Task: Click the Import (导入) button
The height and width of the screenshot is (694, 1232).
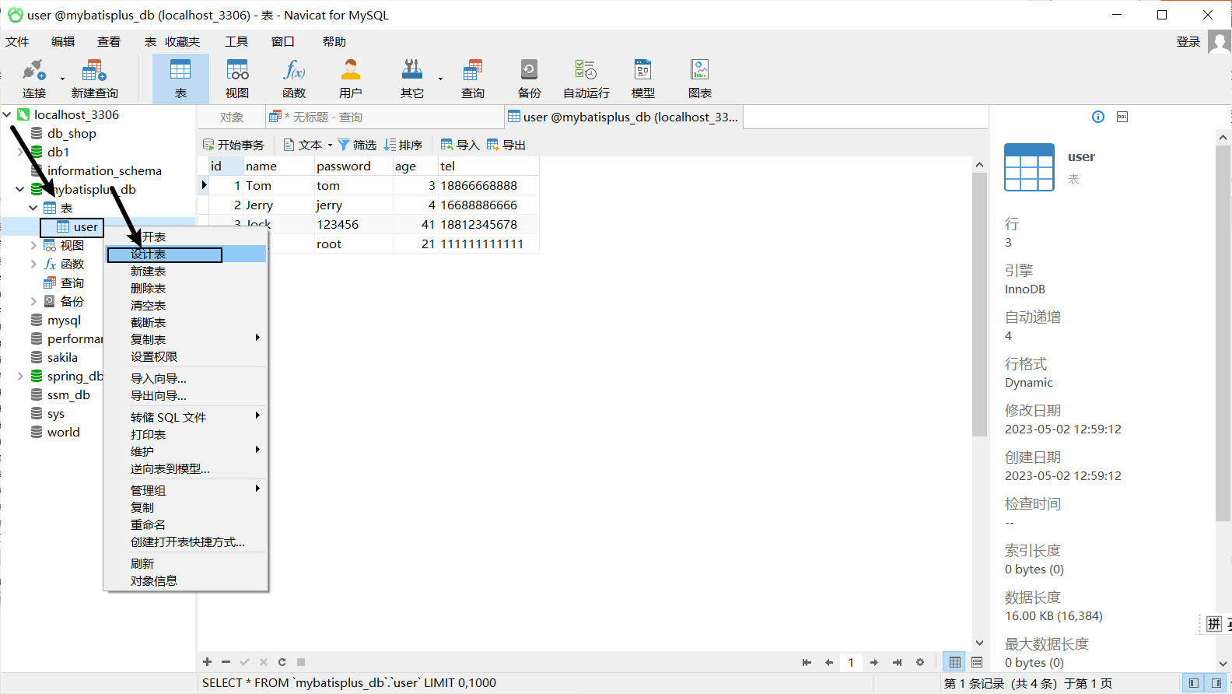Action: (x=460, y=145)
